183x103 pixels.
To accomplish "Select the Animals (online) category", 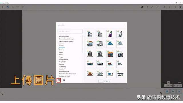I will click(64, 71).
